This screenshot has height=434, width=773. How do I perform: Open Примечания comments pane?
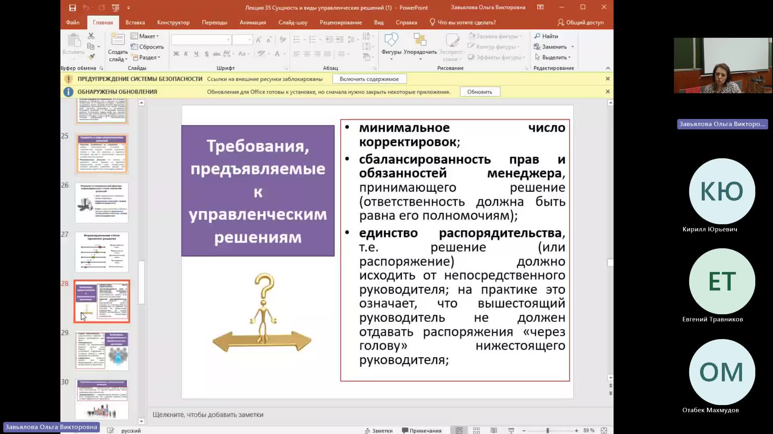point(422,430)
